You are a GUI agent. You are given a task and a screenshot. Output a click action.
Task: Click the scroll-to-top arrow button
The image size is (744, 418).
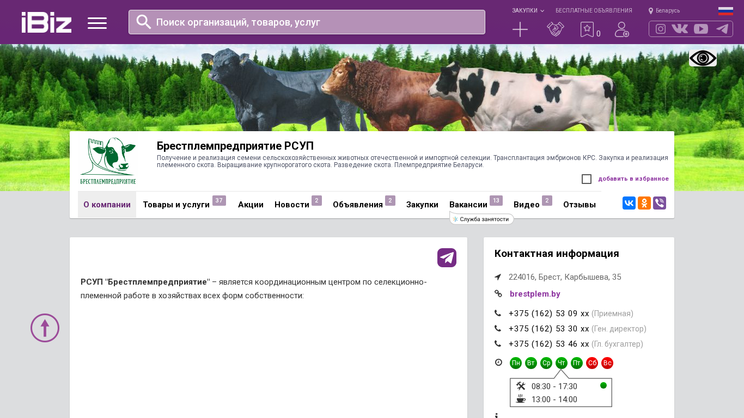pos(45,328)
